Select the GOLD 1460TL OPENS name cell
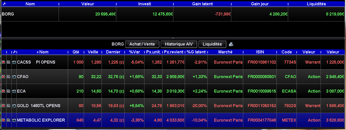The image size is (346, 130). (42, 106)
